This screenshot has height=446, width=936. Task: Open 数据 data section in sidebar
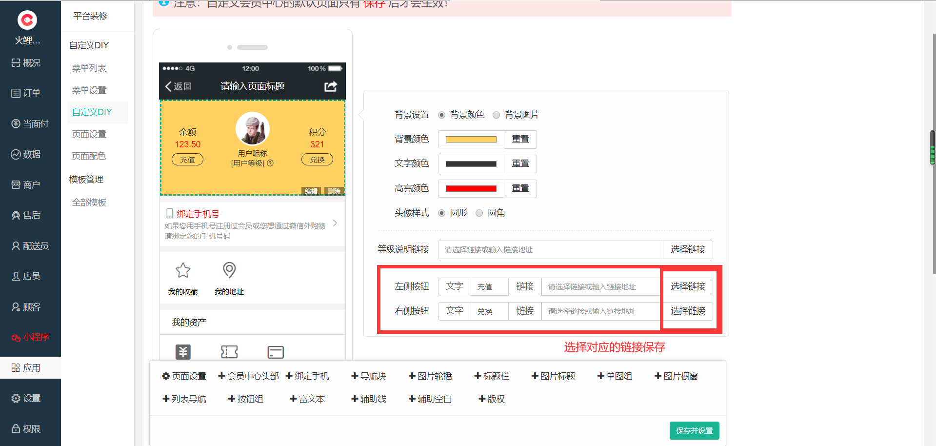[26, 154]
